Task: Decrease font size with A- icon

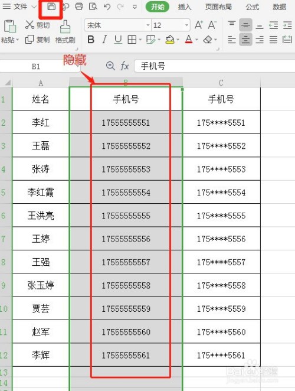Action: 212,25
